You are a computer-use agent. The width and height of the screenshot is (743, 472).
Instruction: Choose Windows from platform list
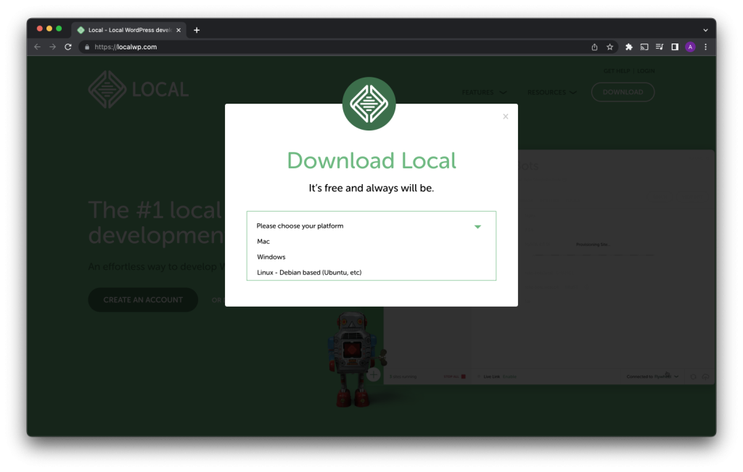click(x=271, y=257)
